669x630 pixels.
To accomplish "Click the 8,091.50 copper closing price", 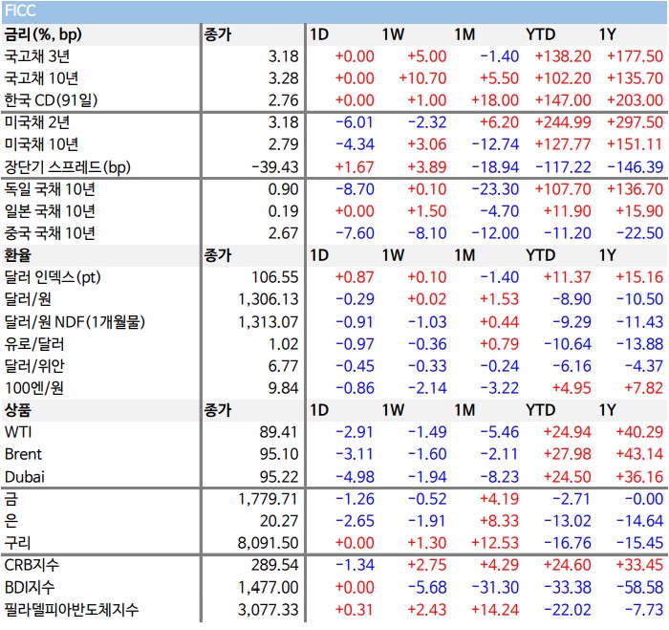I will point(269,543).
